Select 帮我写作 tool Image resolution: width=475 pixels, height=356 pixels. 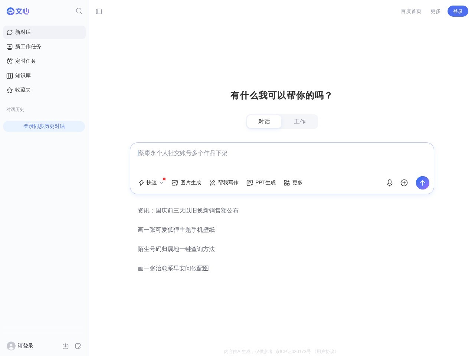(x=224, y=183)
